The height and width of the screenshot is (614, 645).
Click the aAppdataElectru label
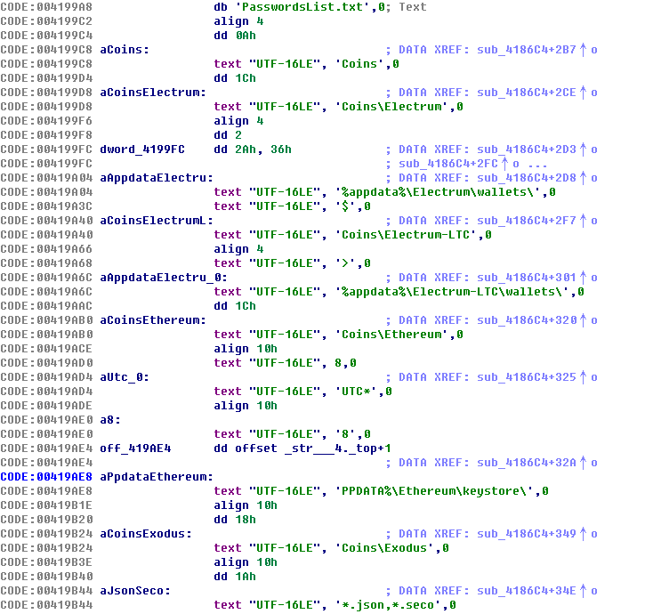pos(157,178)
